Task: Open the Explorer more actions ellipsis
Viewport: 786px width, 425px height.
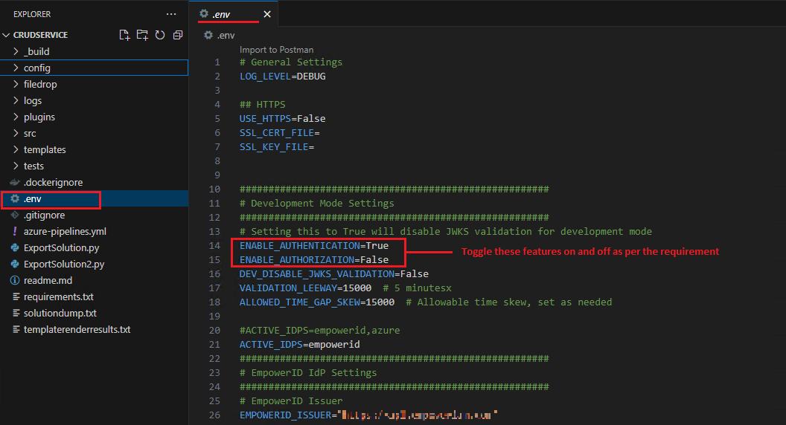Action: pyautogui.click(x=171, y=14)
